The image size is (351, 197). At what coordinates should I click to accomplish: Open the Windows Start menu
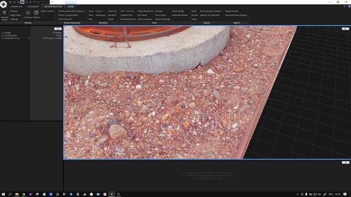tap(3, 194)
